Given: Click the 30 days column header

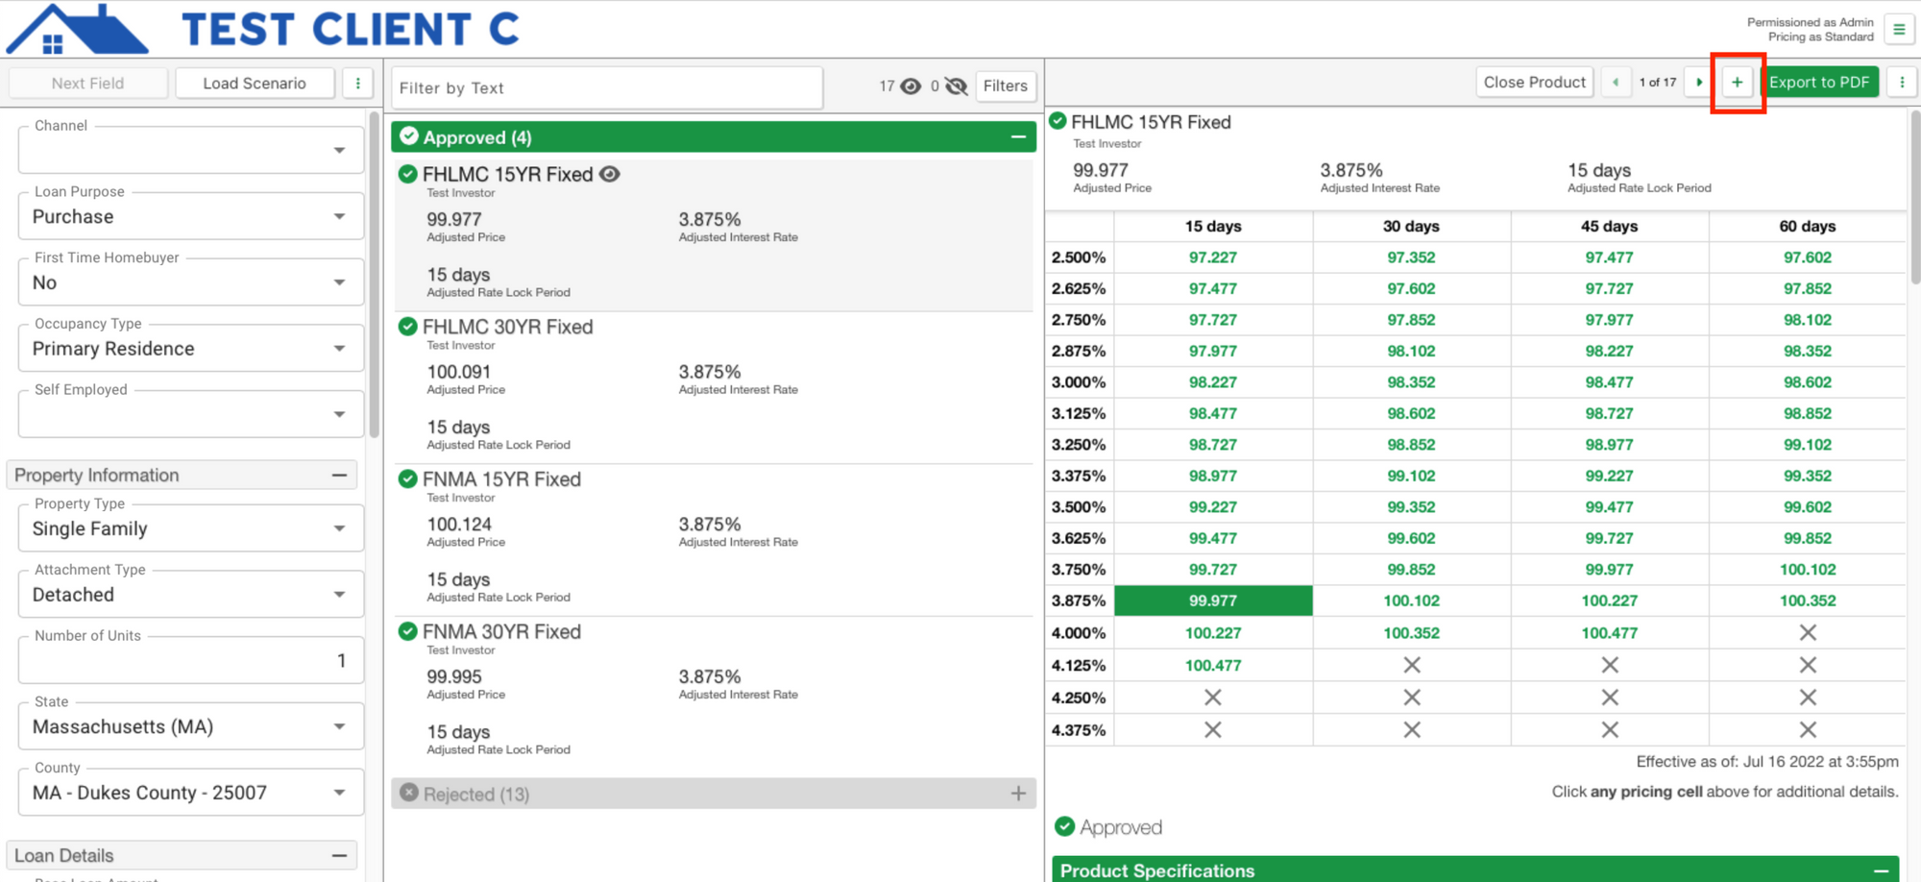Looking at the screenshot, I should (1411, 227).
